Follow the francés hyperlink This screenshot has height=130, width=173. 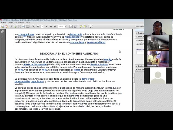[x=108, y=59]
